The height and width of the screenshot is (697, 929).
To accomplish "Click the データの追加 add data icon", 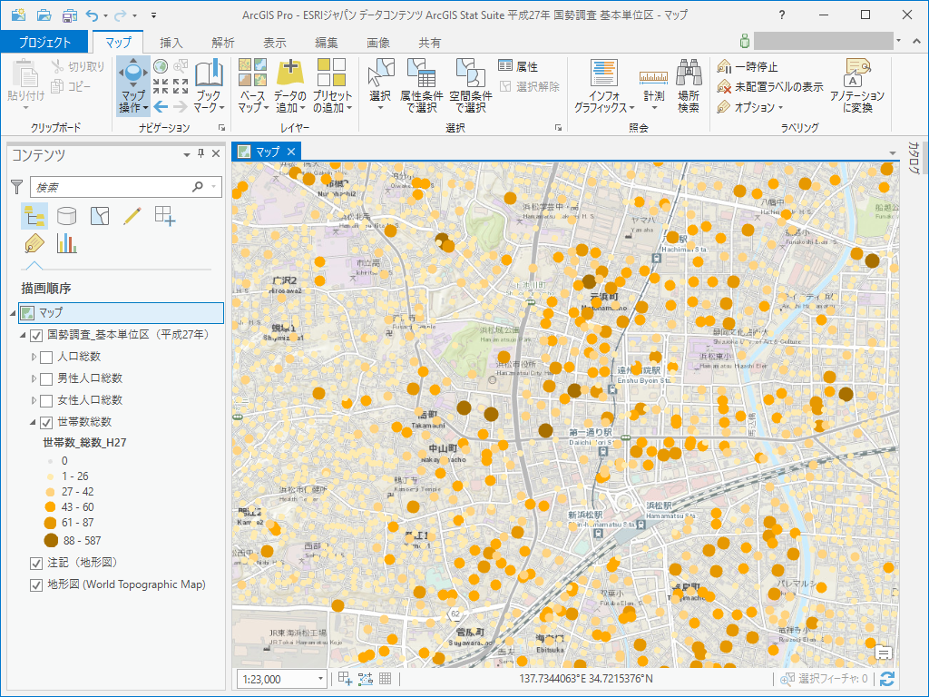I will pyautogui.click(x=289, y=73).
